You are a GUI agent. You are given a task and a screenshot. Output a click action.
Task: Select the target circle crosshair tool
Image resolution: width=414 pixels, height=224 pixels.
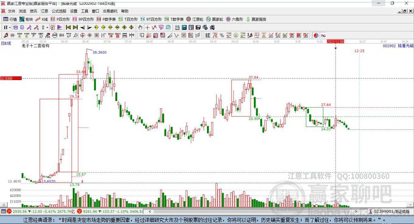click(82, 36)
